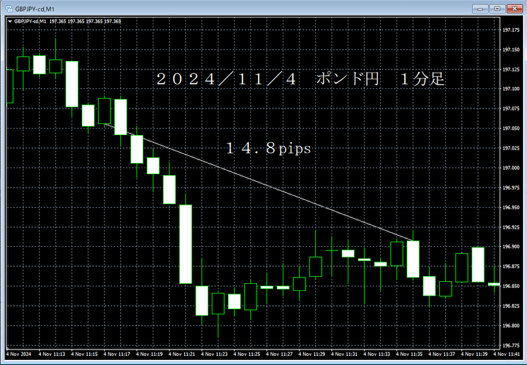Click the 197.075 price scale label

[511, 109]
